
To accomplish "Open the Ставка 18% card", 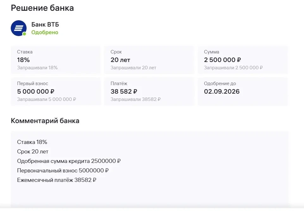I will click(x=56, y=60).
